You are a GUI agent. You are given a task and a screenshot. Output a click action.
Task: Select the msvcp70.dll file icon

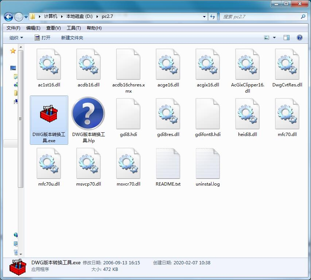coord(89,163)
